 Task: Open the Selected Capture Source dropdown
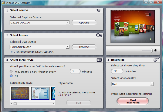[68, 22]
